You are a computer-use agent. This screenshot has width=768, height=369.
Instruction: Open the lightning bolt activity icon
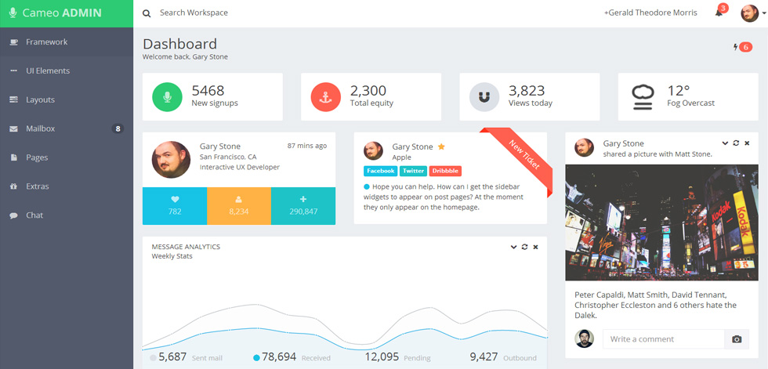[735, 47]
